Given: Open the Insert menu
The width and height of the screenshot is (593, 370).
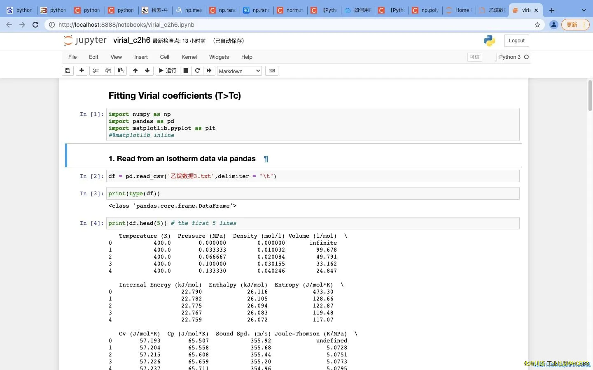Looking at the screenshot, I should coord(141,57).
